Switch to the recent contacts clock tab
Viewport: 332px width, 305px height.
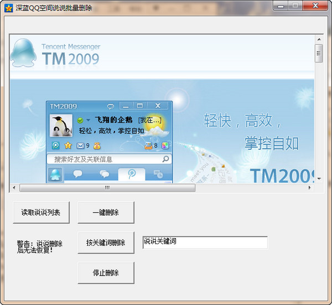pyautogui.click(x=158, y=175)
